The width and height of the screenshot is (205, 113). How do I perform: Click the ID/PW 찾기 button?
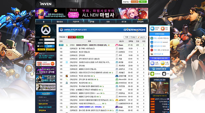(x=50, y=49)
